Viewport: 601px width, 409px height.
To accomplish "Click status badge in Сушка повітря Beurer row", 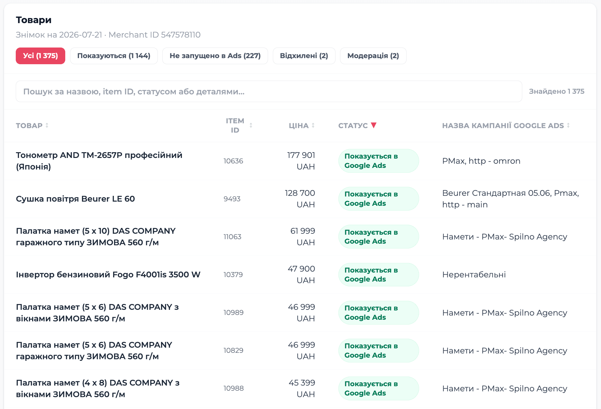I will click(379, 199).
